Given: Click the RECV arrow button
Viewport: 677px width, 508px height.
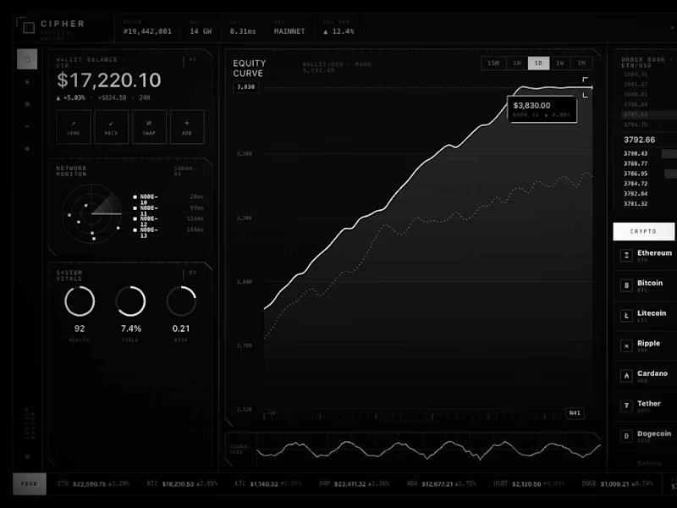Looking at the screenshot, I should [x=112, y=127].
